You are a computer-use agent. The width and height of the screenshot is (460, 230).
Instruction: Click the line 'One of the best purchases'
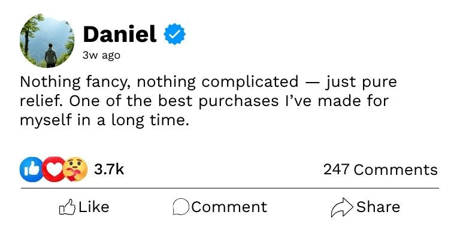tap(204, 101)
